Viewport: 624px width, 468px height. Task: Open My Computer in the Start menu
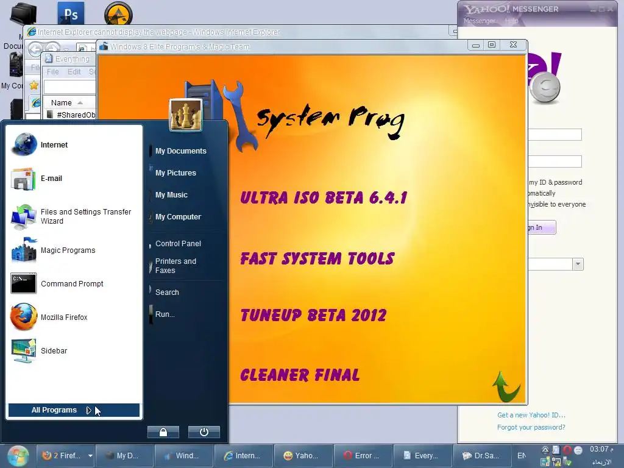click(x=178, y=216)
